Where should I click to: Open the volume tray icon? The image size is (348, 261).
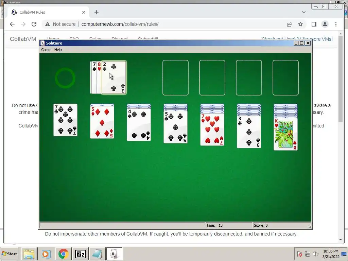[315, 254]
